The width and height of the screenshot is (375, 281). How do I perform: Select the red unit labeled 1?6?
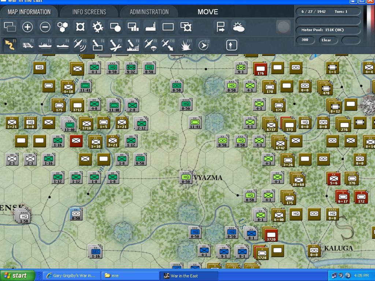click(260, 69)
